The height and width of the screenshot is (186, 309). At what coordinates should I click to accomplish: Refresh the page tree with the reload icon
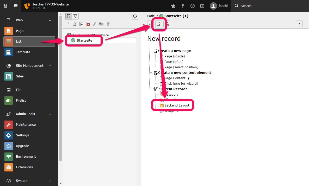click(x=135, y=16)
